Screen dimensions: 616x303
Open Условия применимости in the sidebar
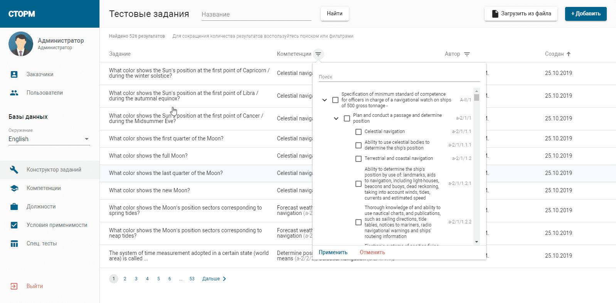click(x=57, y=225)
